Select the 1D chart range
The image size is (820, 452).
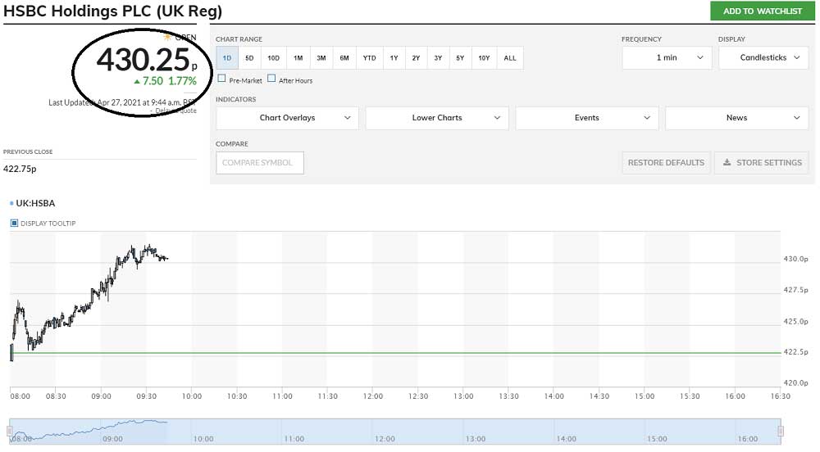pyautogui.click(x=227, y=58)
